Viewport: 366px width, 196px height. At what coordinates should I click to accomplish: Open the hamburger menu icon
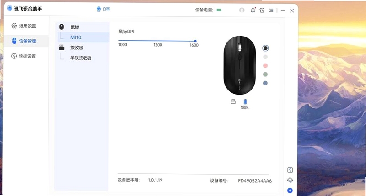coord(271,10)
